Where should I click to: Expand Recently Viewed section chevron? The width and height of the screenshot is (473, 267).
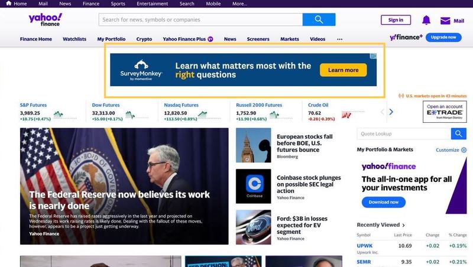[x=404, y=225]
